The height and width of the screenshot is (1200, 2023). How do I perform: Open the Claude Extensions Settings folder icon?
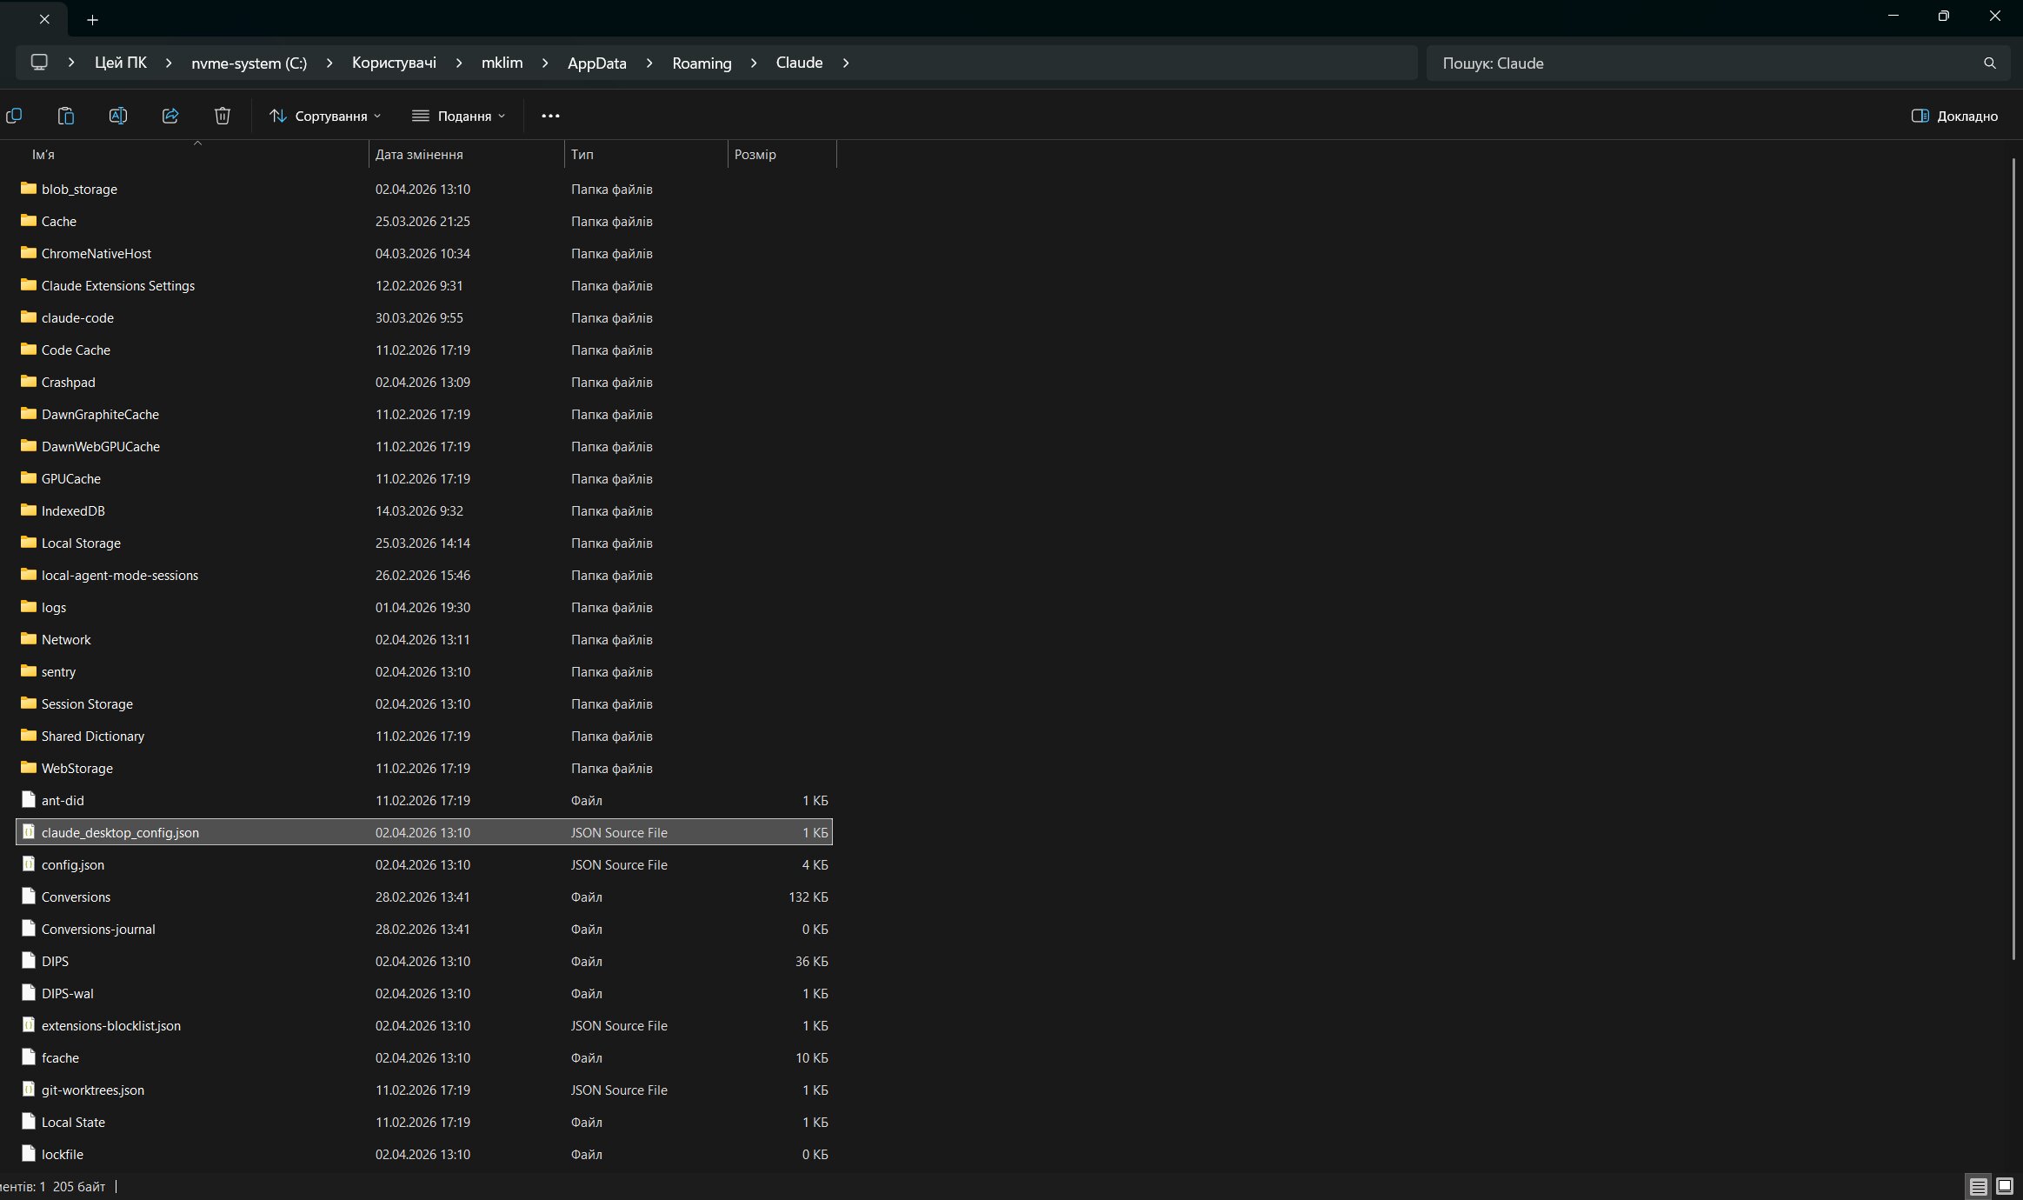[x=27, y=285]
